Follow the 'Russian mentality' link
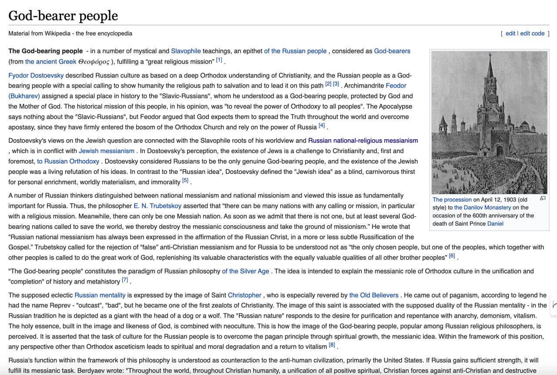Image resolution: width=557 pixels, height=375 pixels. pos(100,295)
